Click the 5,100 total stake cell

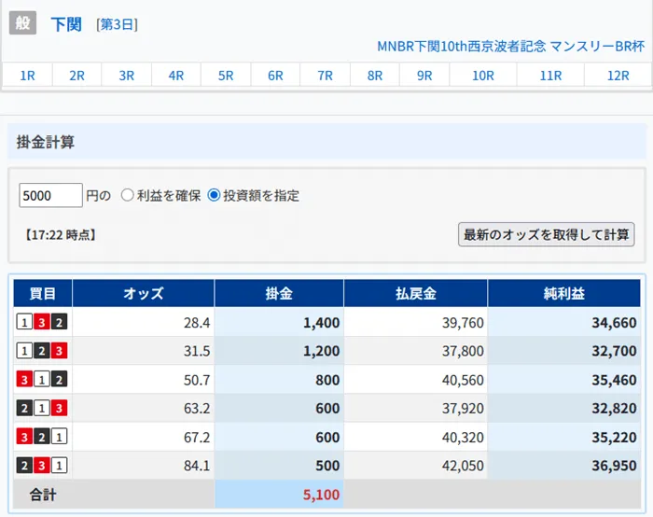pos(279,495)
